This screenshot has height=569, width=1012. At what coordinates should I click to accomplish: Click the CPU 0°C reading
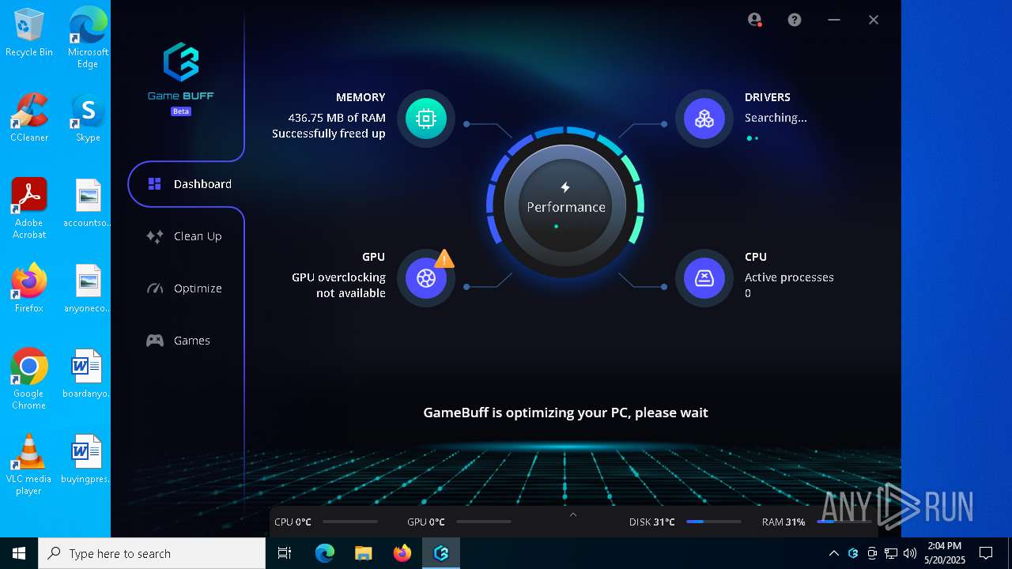click(293, 522)
